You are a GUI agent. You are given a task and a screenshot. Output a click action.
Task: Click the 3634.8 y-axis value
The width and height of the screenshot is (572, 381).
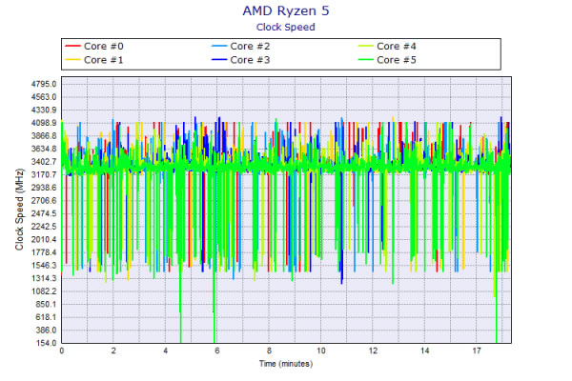tap(44, 149)
